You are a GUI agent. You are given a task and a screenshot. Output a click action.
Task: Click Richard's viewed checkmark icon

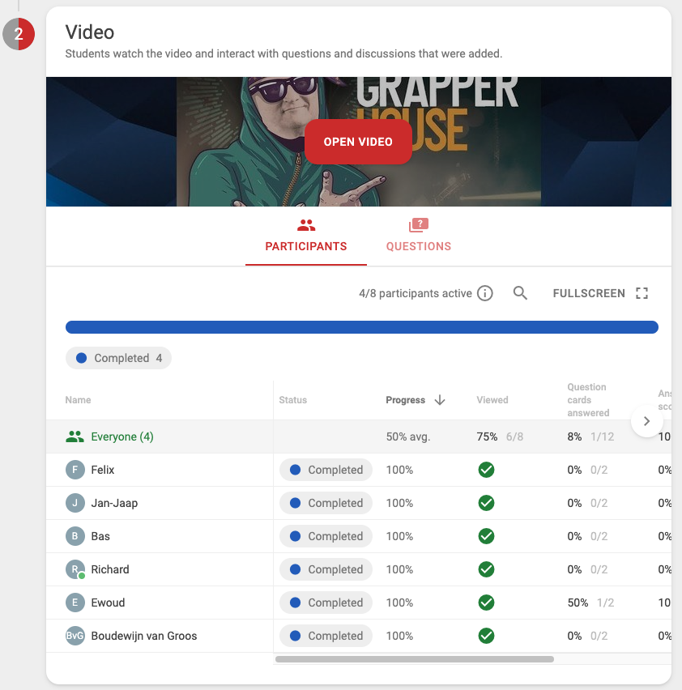[x=486, y=569]
